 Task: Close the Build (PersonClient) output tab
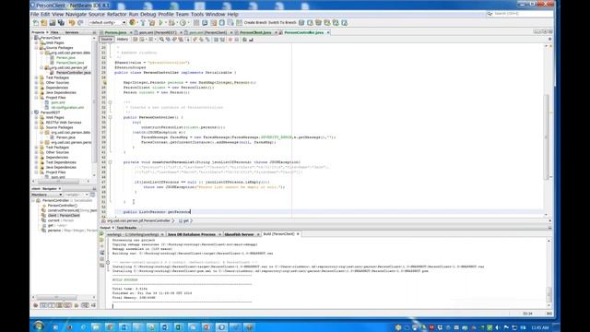[x=298, y=234]
